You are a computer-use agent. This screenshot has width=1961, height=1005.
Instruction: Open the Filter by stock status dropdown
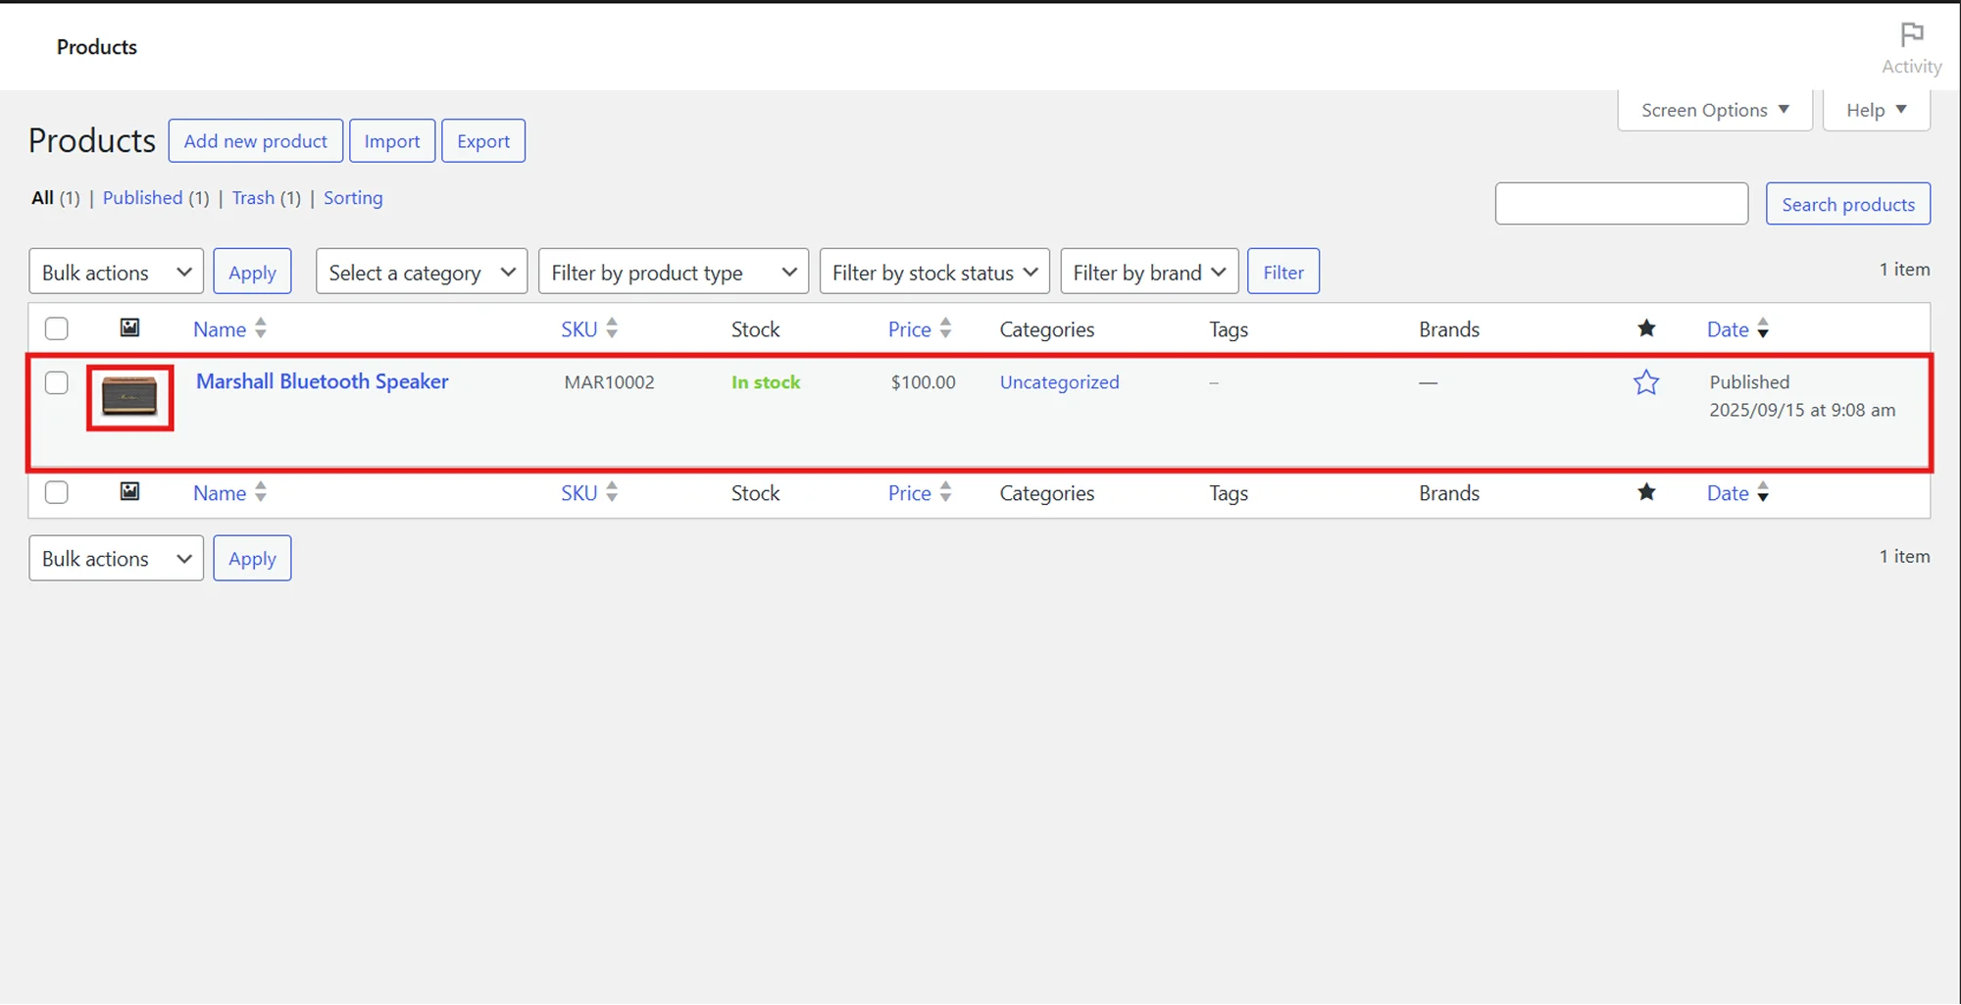tap(932, 271)
